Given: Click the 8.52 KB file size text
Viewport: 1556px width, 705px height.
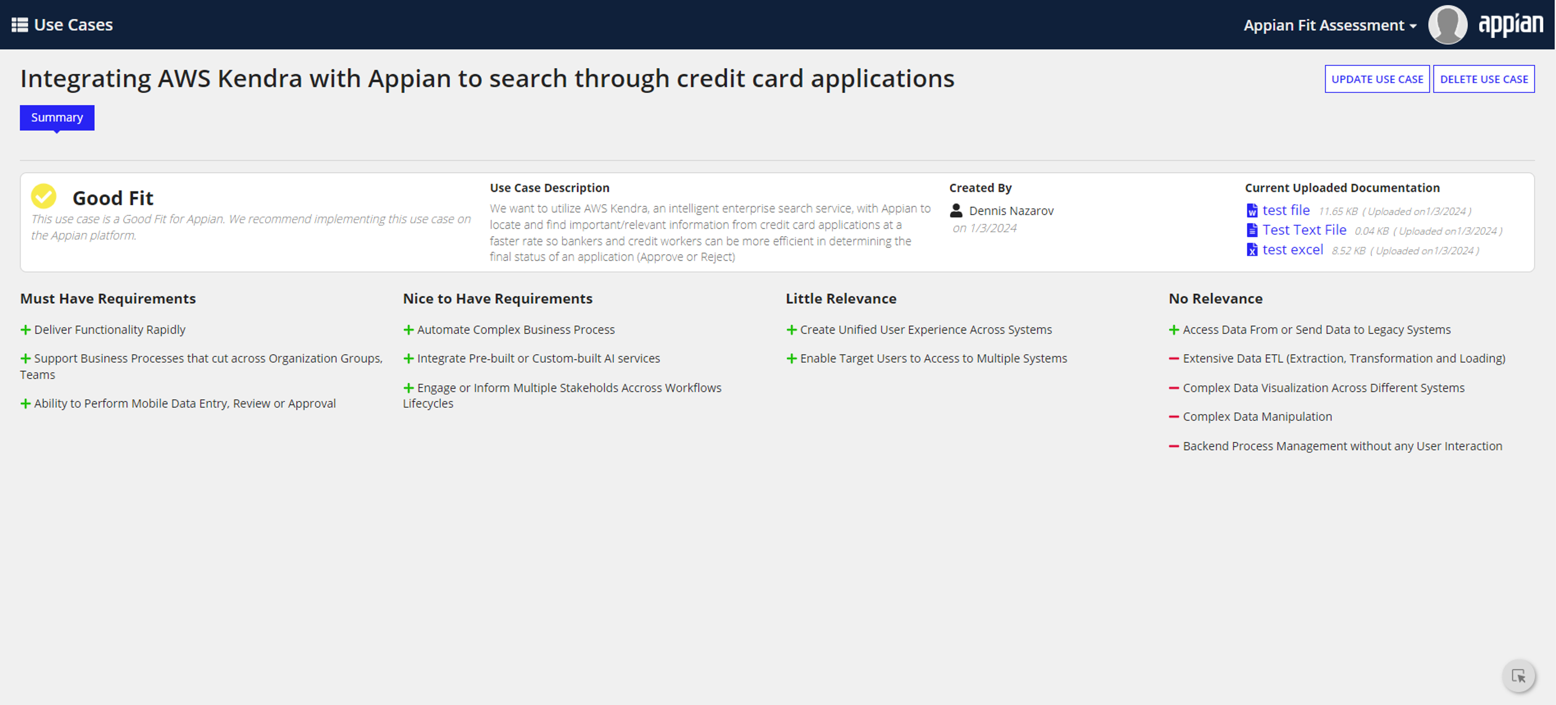Looking at the screenshot, I should tap(1348, 251).
